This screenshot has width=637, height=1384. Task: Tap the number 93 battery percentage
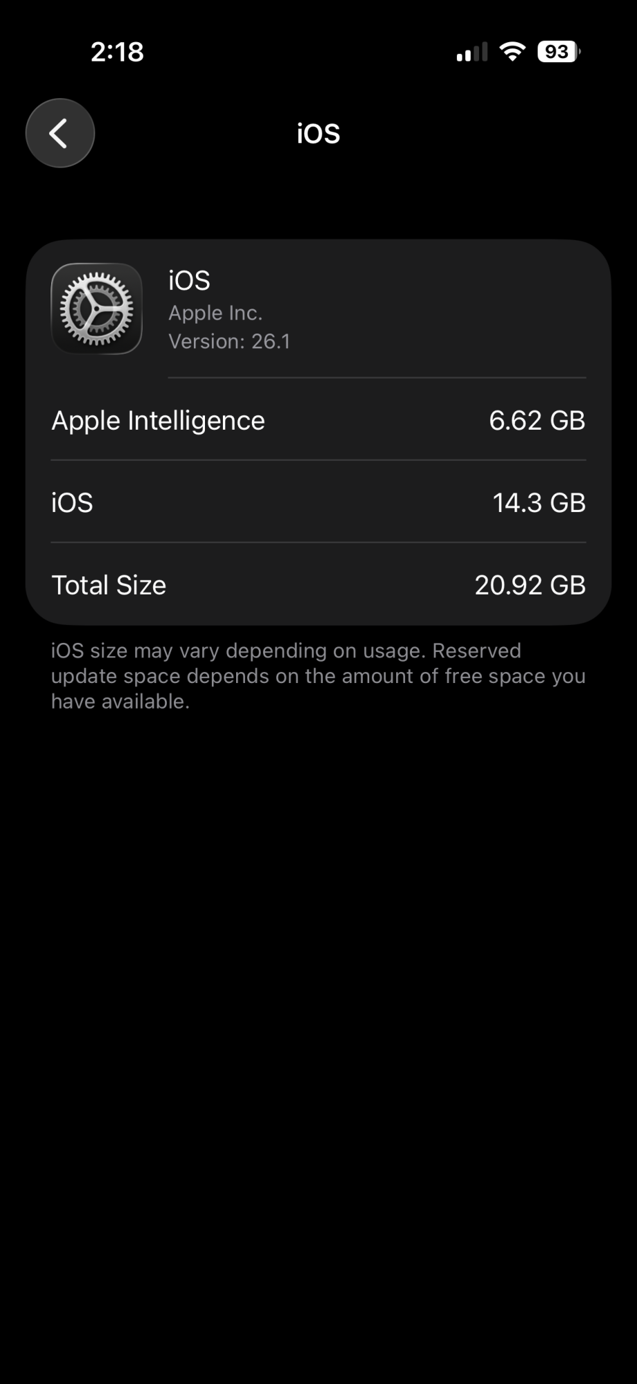tap(556, 51)
